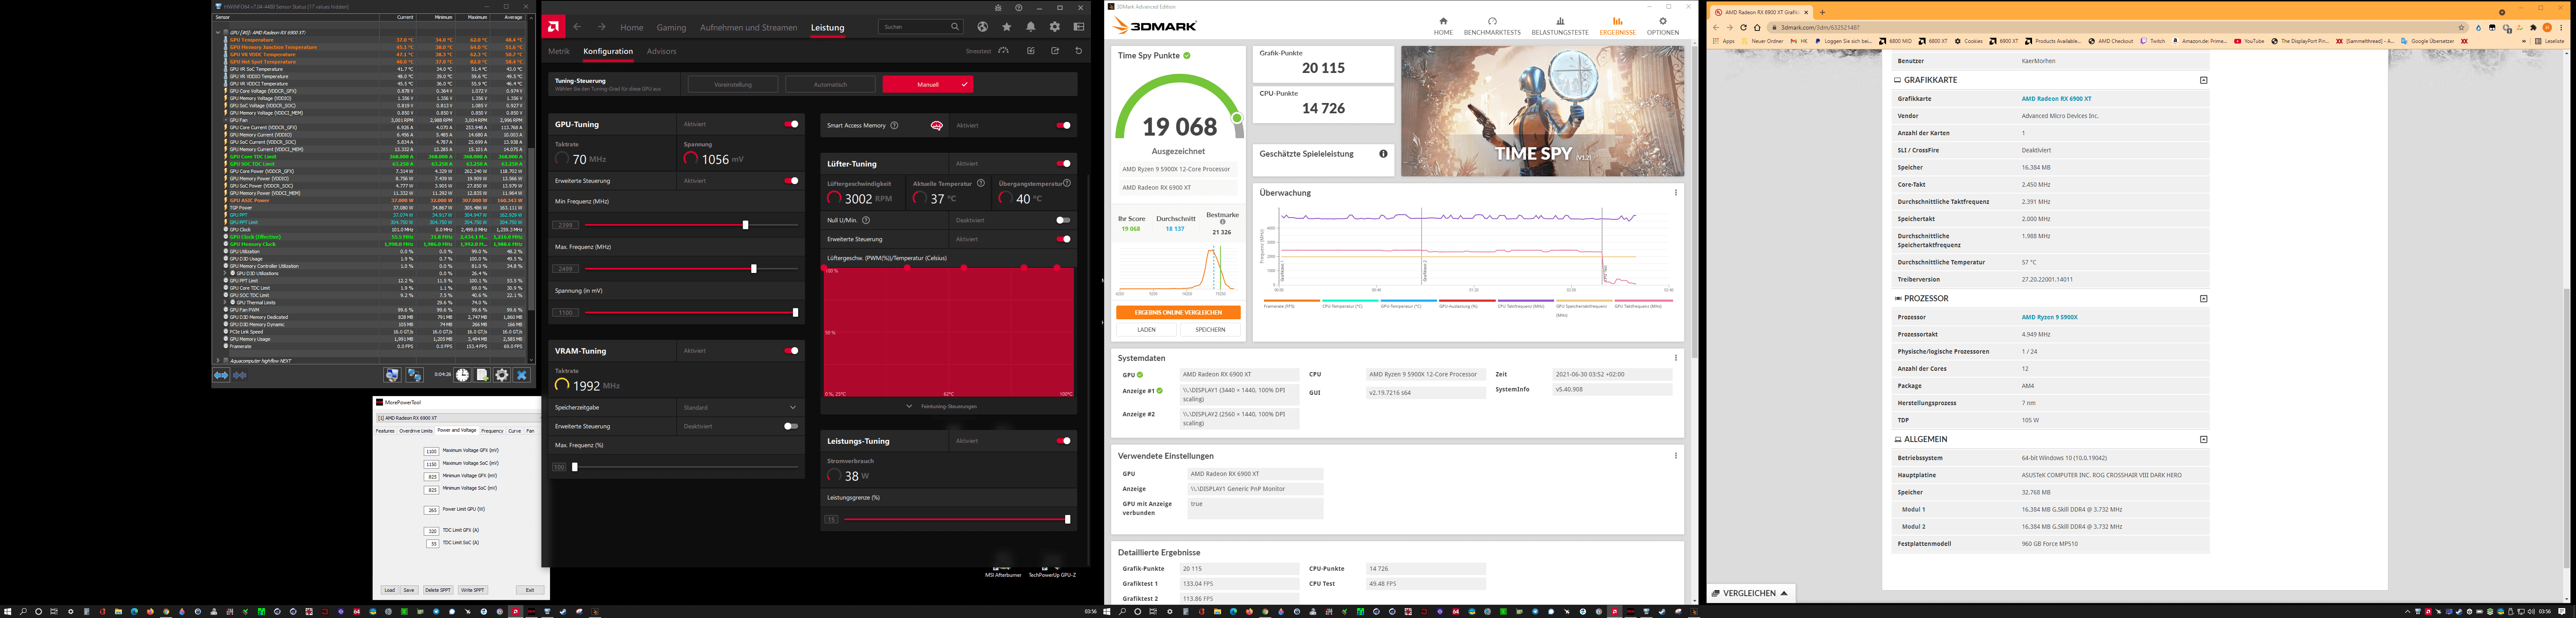Reset Radeon tuning to defaults icon

(1078, 51)
